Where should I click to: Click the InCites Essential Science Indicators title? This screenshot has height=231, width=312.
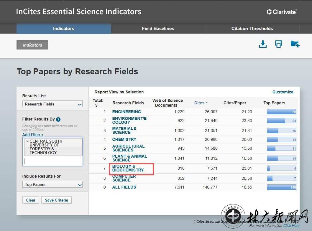pos(79,11)
